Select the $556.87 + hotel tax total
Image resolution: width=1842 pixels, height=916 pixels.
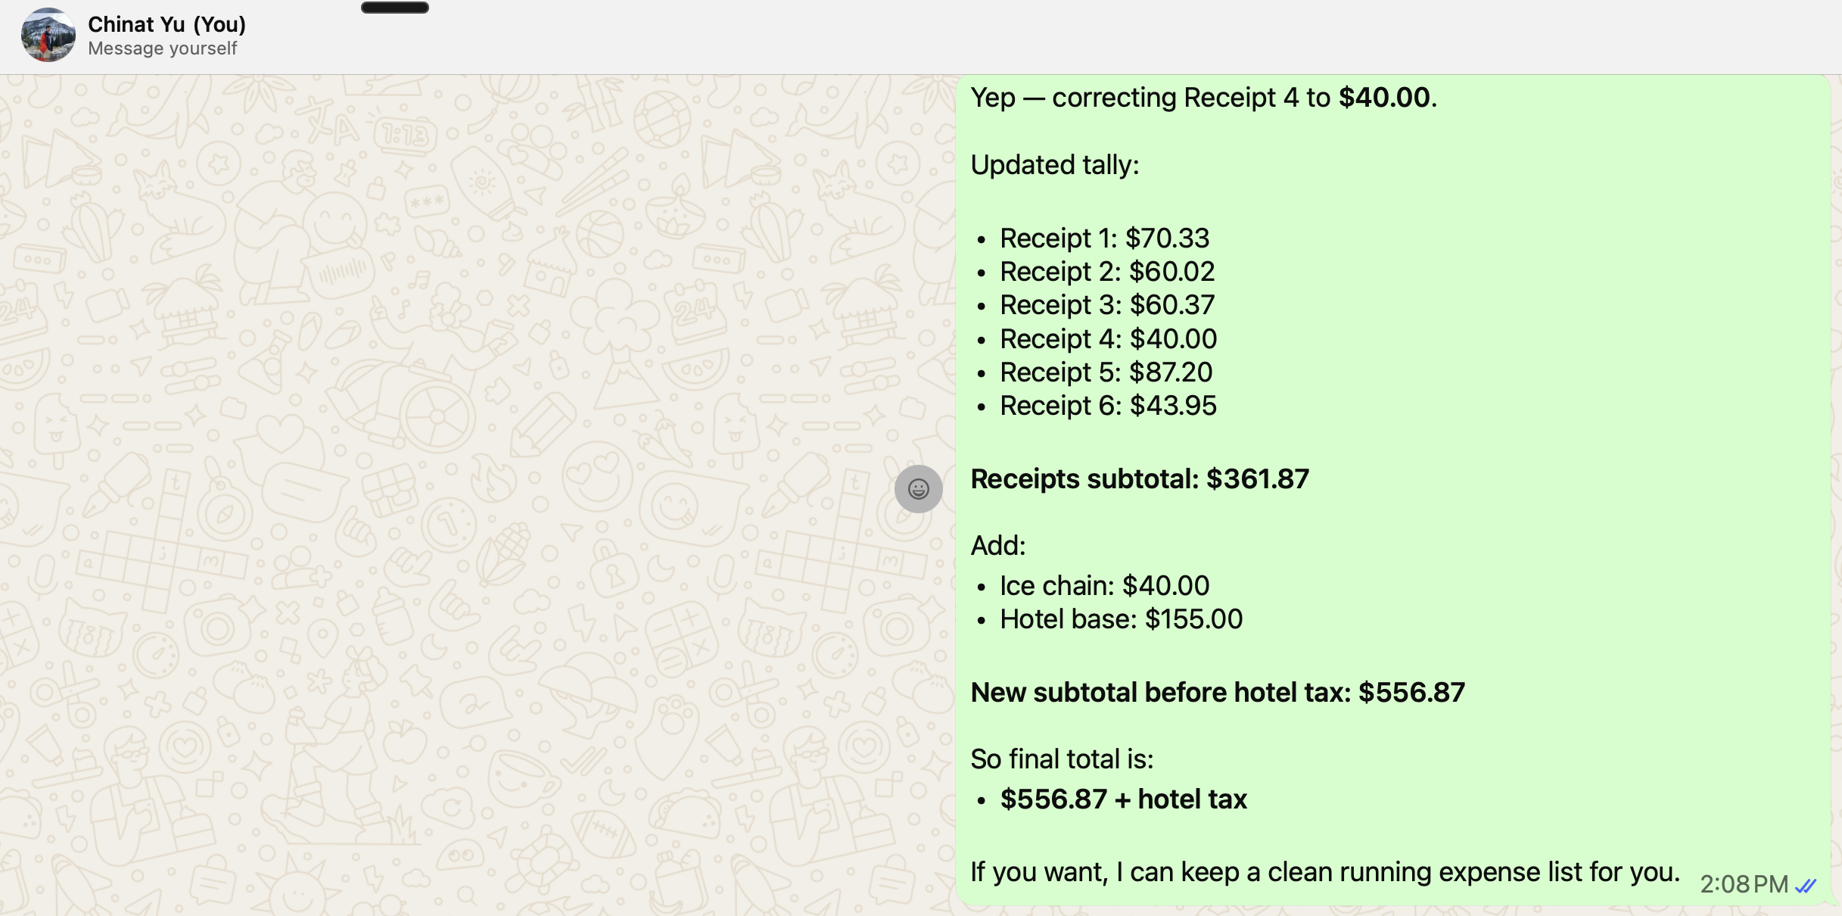[1124, 799]
